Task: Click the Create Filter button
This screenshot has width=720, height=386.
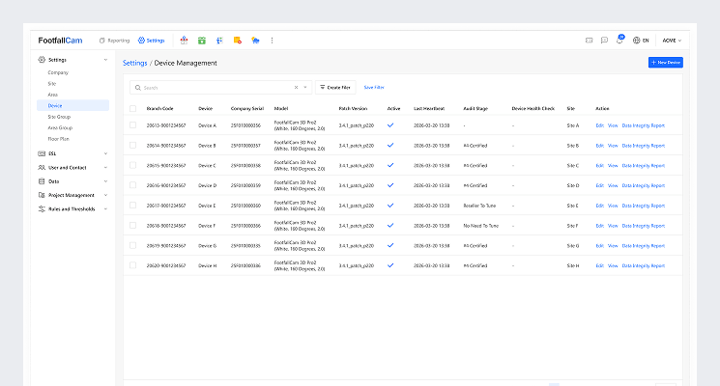Action: click(335, 87)
